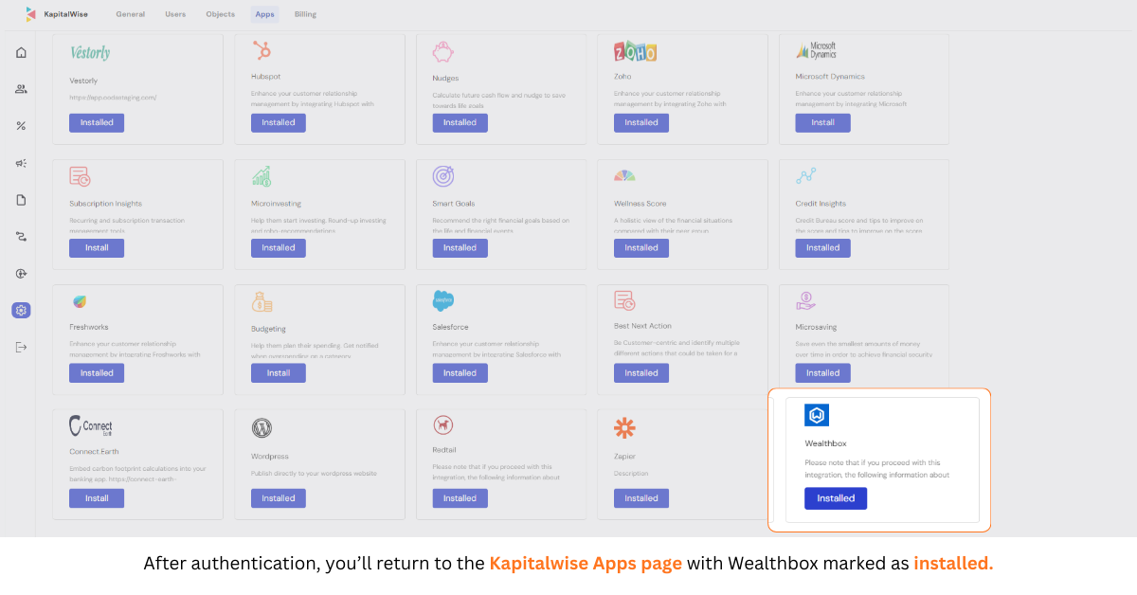
Task: Click the Zapier asterisk logo
Action: click(x=624, y=428)
